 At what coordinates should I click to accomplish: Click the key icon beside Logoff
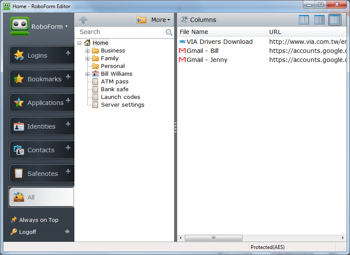[14, 232]
